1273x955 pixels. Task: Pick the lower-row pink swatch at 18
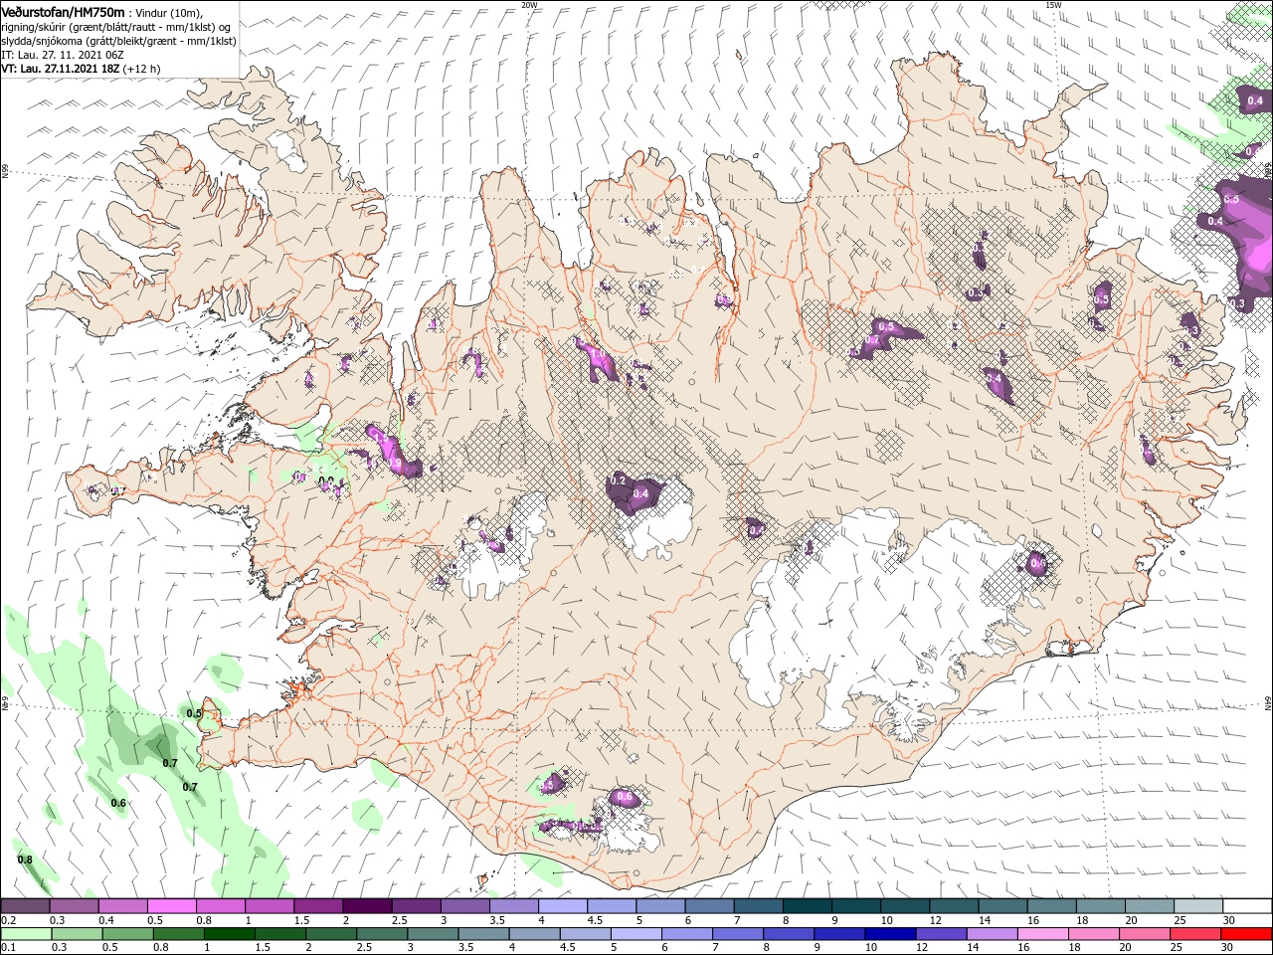coord(1092,934)
